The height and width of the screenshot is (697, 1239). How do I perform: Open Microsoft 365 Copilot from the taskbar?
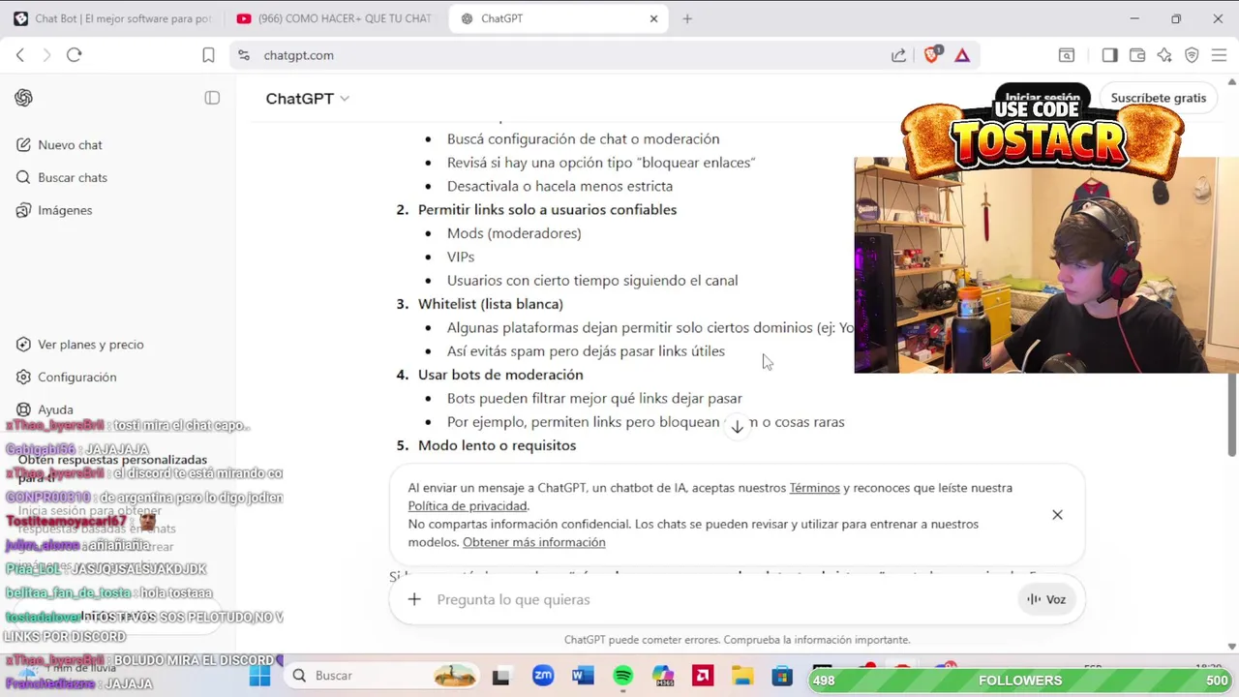(662, 676)
